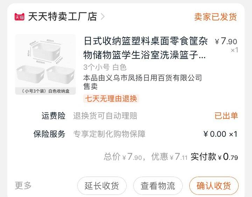This screenshot has width=252, height=197.
Task: Tap the 七天无理由退换 tag
Action: (111, 98)
